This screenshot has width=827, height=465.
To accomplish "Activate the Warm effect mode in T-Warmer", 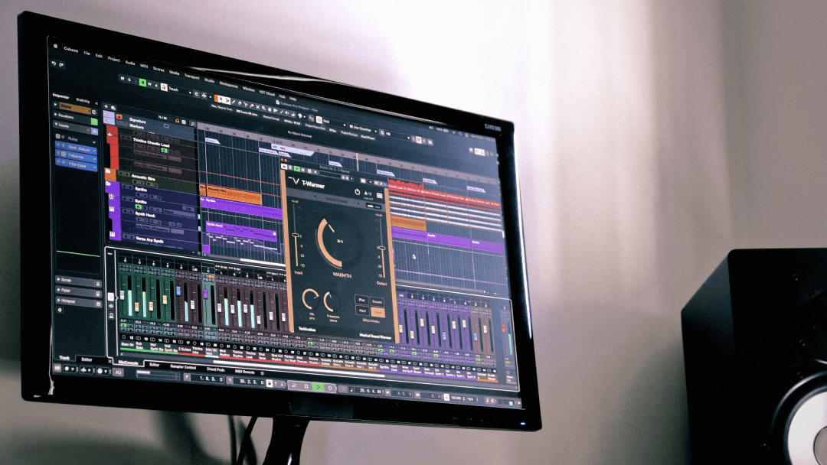I will click(378, 312).
